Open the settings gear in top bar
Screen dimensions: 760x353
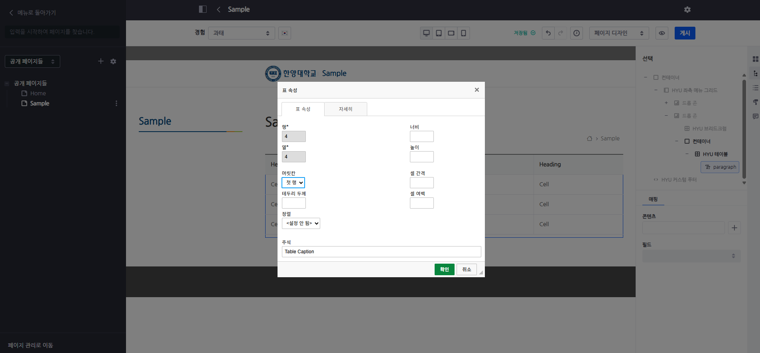pyautogui.click(x=687, y=10)
